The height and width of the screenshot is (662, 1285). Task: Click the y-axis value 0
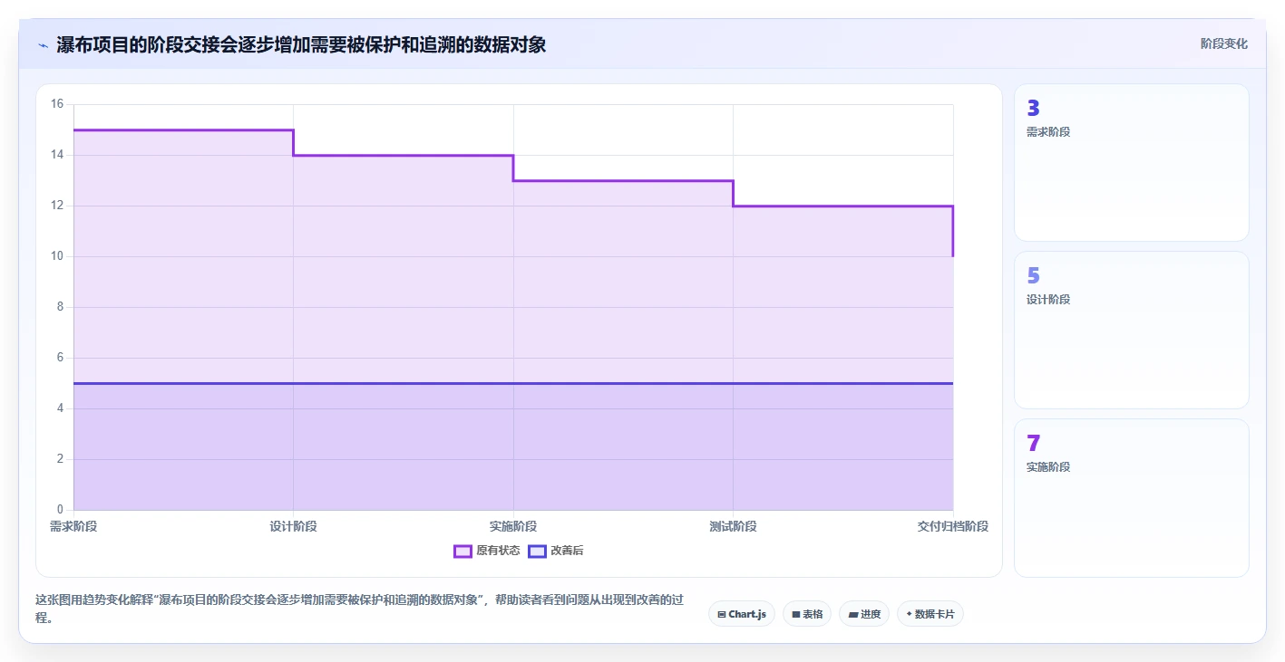pyautogui.click(x=61, y=510)
